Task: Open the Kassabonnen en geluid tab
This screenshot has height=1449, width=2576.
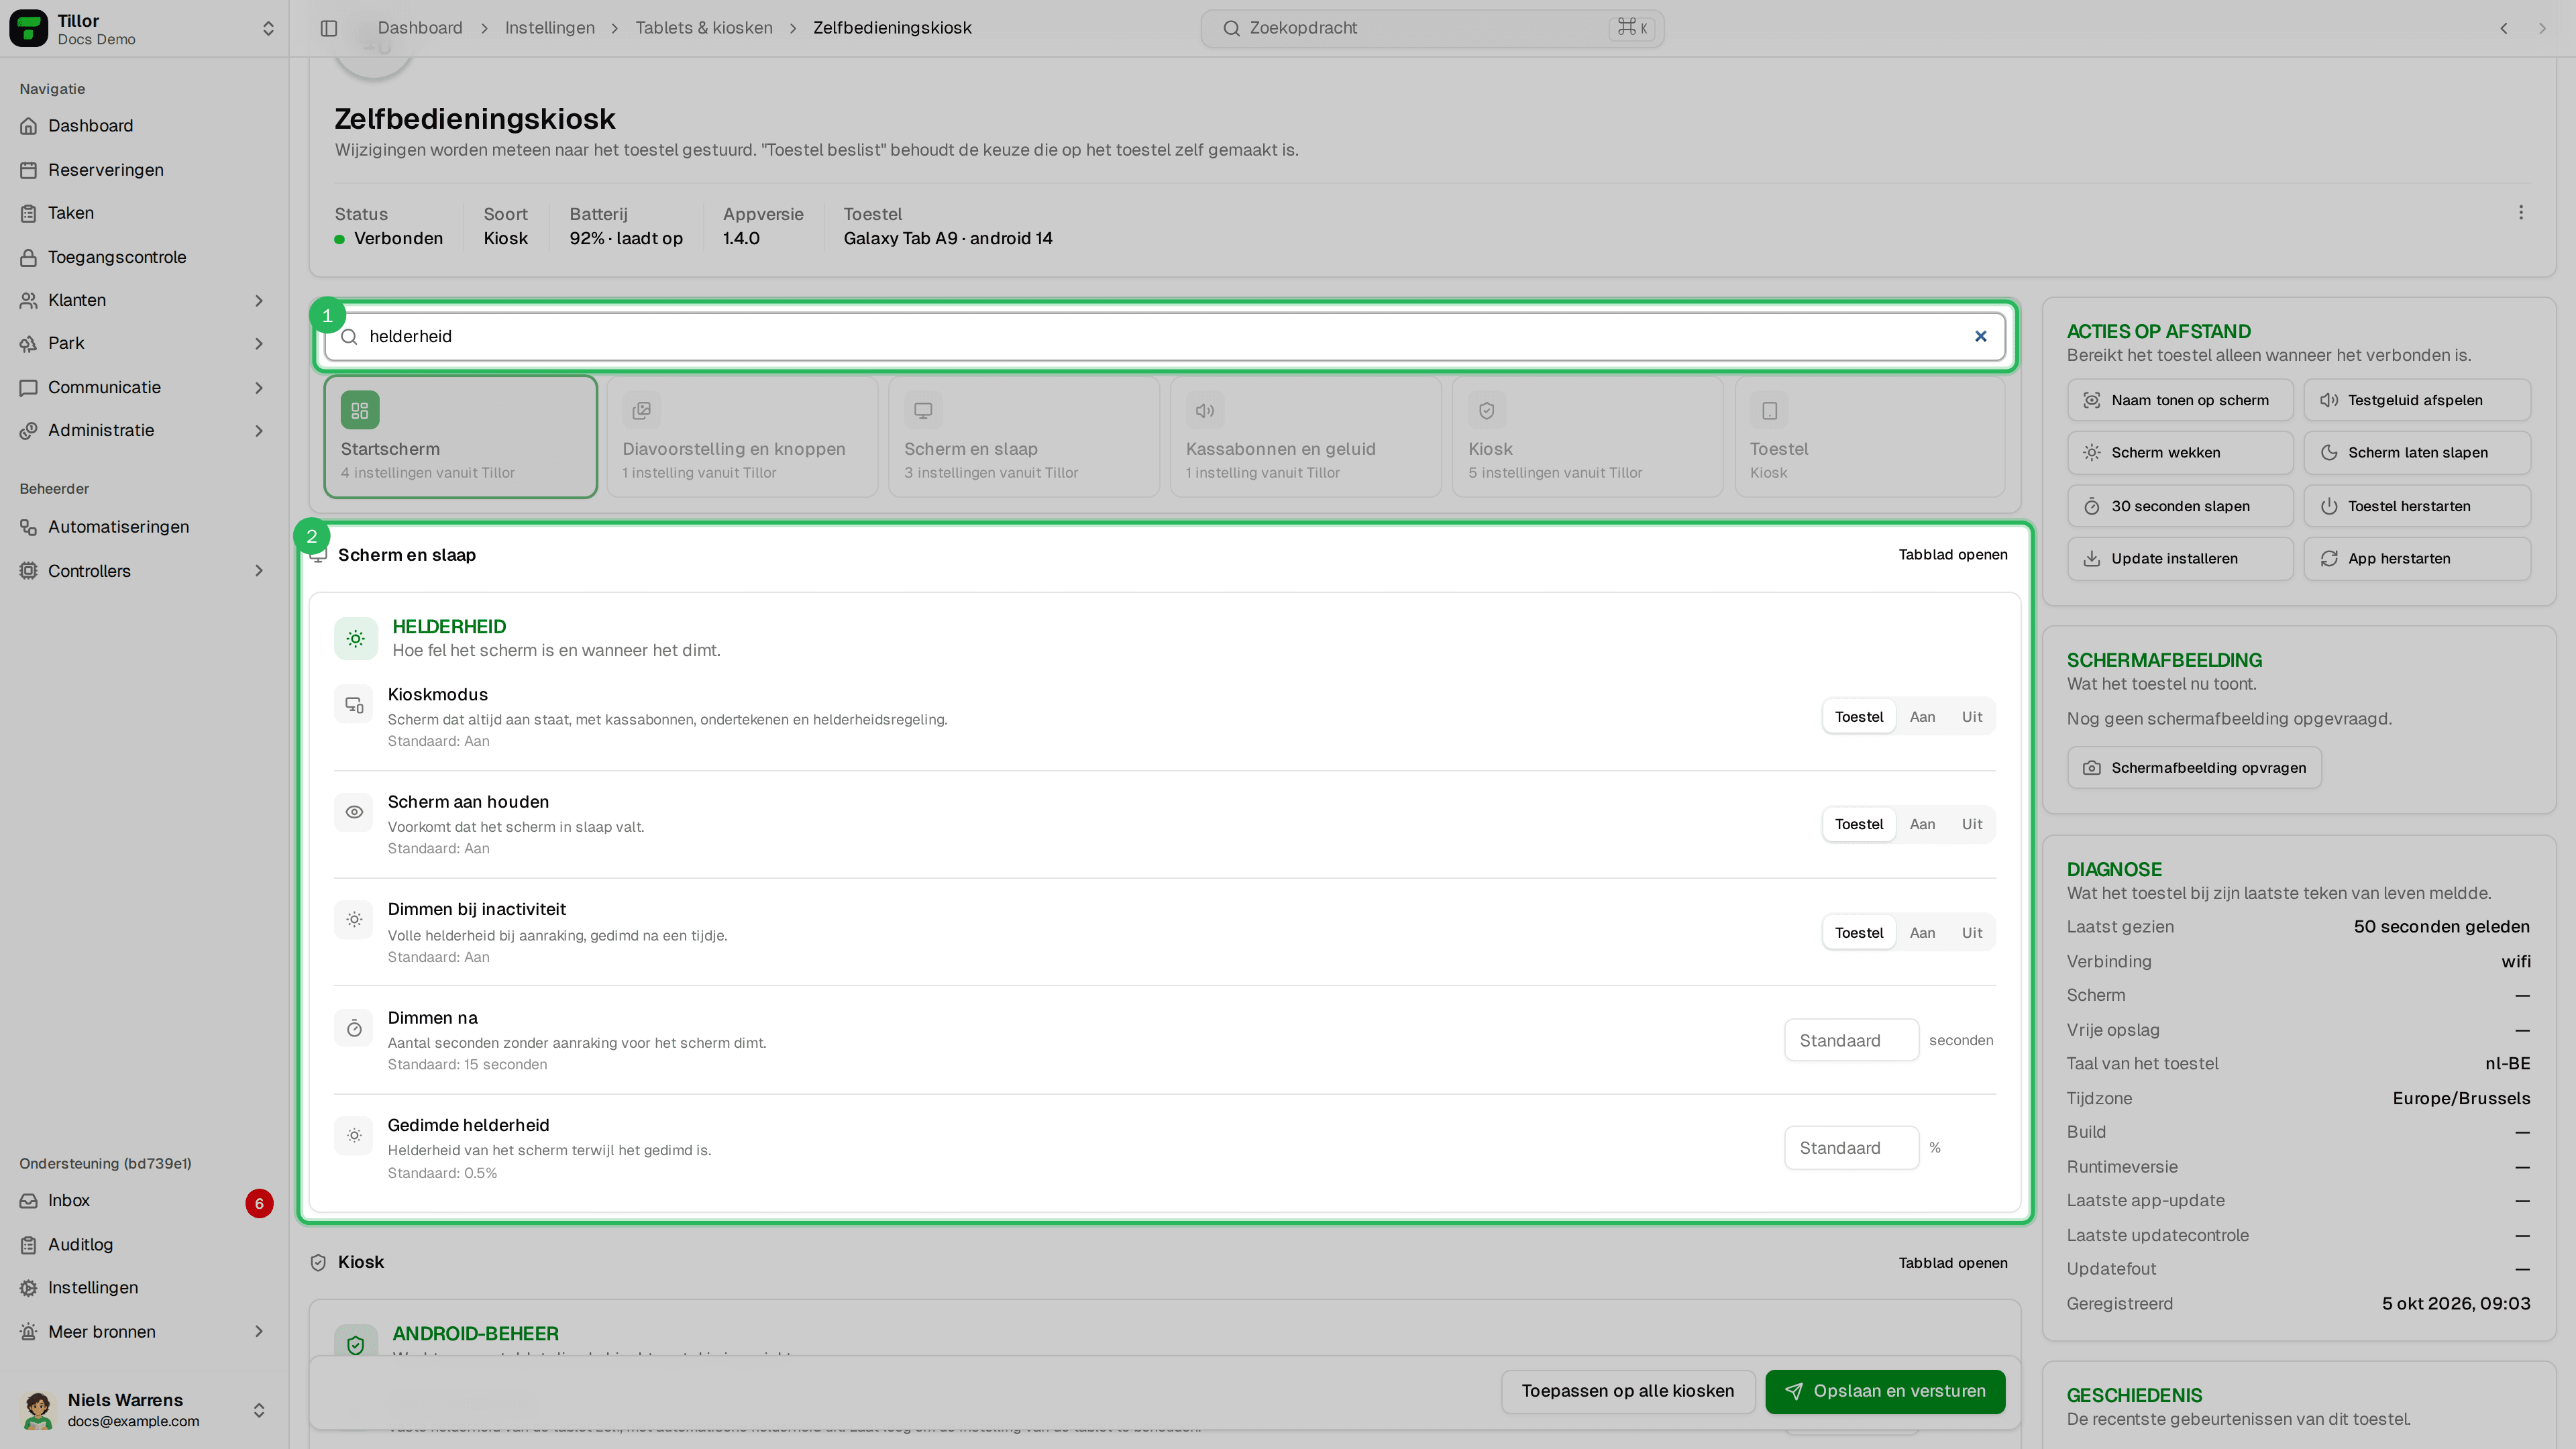Action: 1305,436
